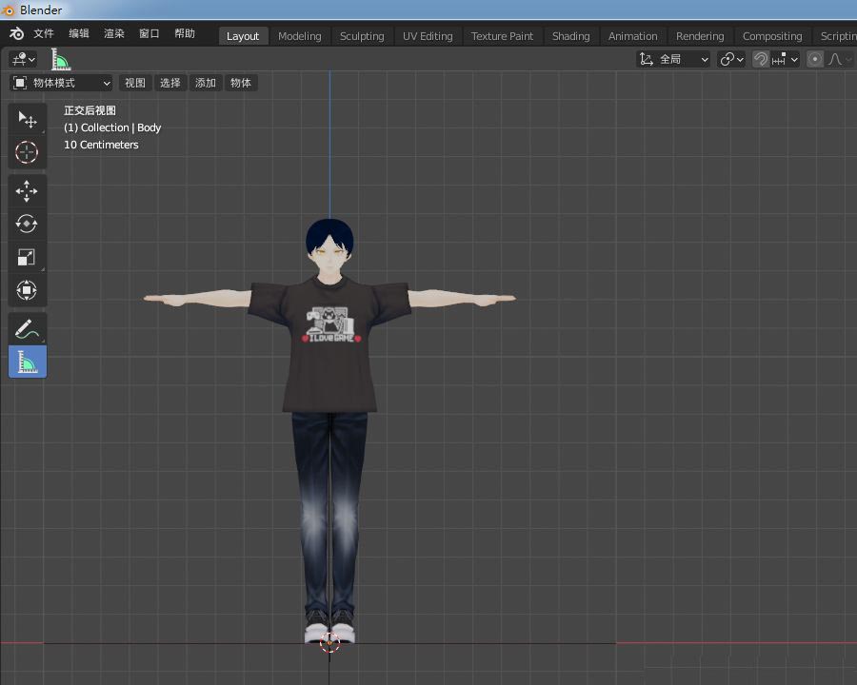
Task: Open the 选择 viewport menu
Action: point(170,83)
